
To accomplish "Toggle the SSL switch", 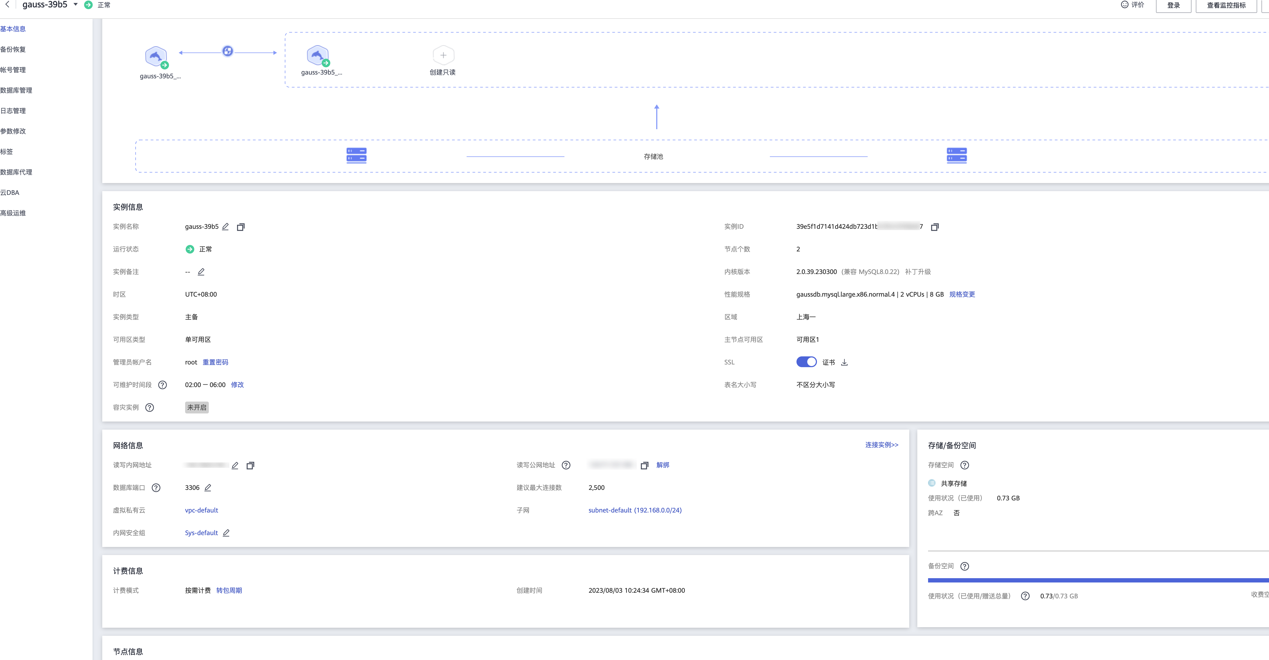I will click(806, 362).
